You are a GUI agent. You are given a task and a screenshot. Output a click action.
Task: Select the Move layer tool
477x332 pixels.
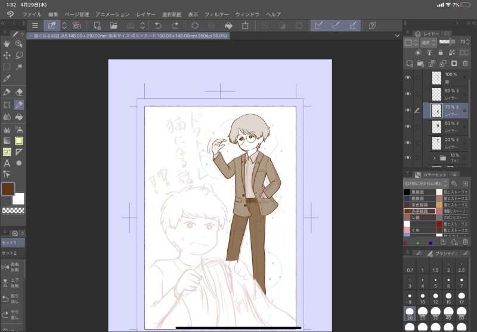pyautogui.click(x=7, y=55)
